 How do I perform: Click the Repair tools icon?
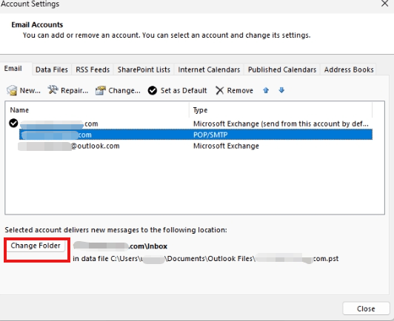point(53,89)
